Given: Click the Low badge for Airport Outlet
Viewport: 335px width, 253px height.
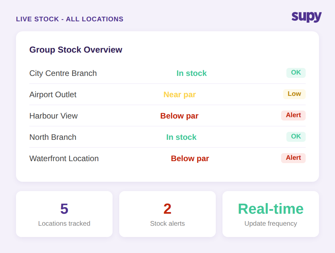Looking at the screenshot, I should pyautogui.click(x=294, y=94).
